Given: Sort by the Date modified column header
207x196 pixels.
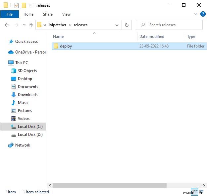Looking at the screenshot, I should coord(152,37).
